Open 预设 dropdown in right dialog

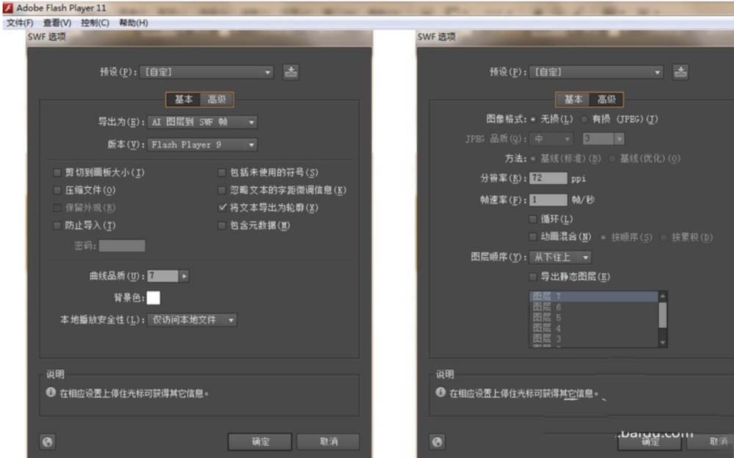[596, 72]
